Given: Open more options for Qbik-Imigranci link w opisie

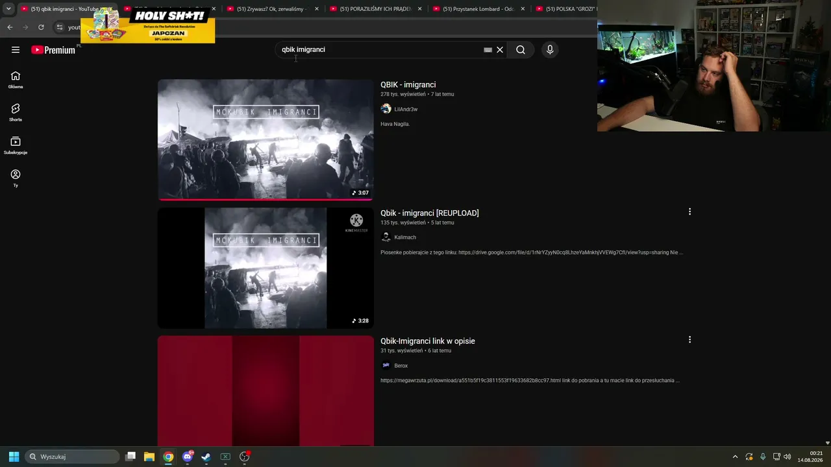Looking at the screenshot, I should click(x=689, y=340).
